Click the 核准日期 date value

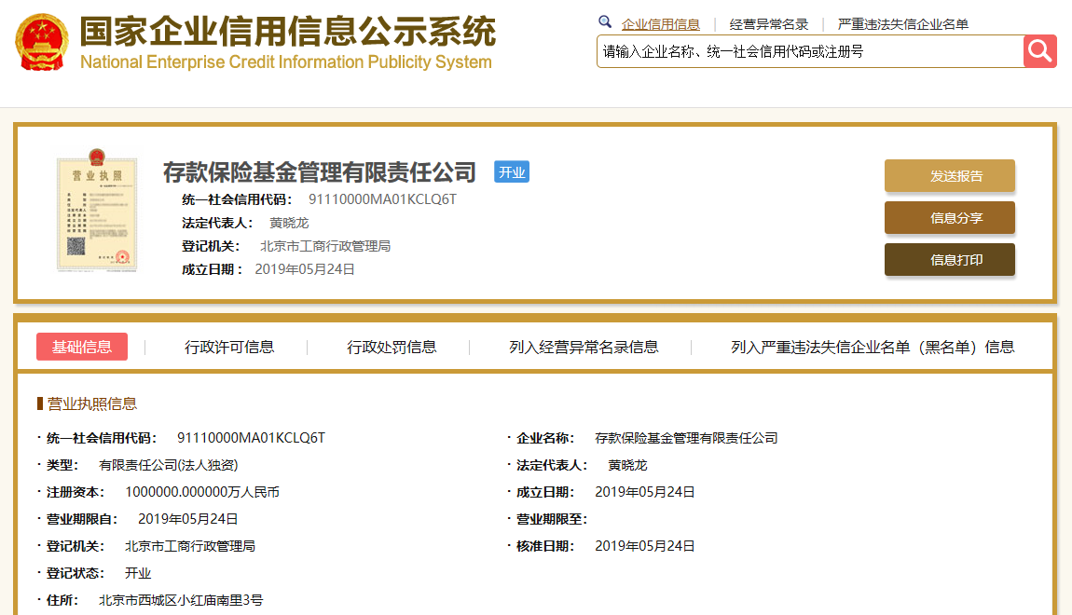pos(645,546)
